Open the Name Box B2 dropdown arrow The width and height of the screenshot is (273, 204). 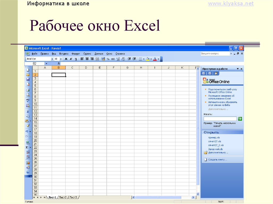pos(46,64)
